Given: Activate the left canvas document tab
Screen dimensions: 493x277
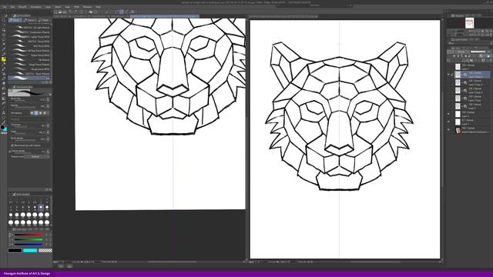Looking at the screenshot, I should point(164,15).
